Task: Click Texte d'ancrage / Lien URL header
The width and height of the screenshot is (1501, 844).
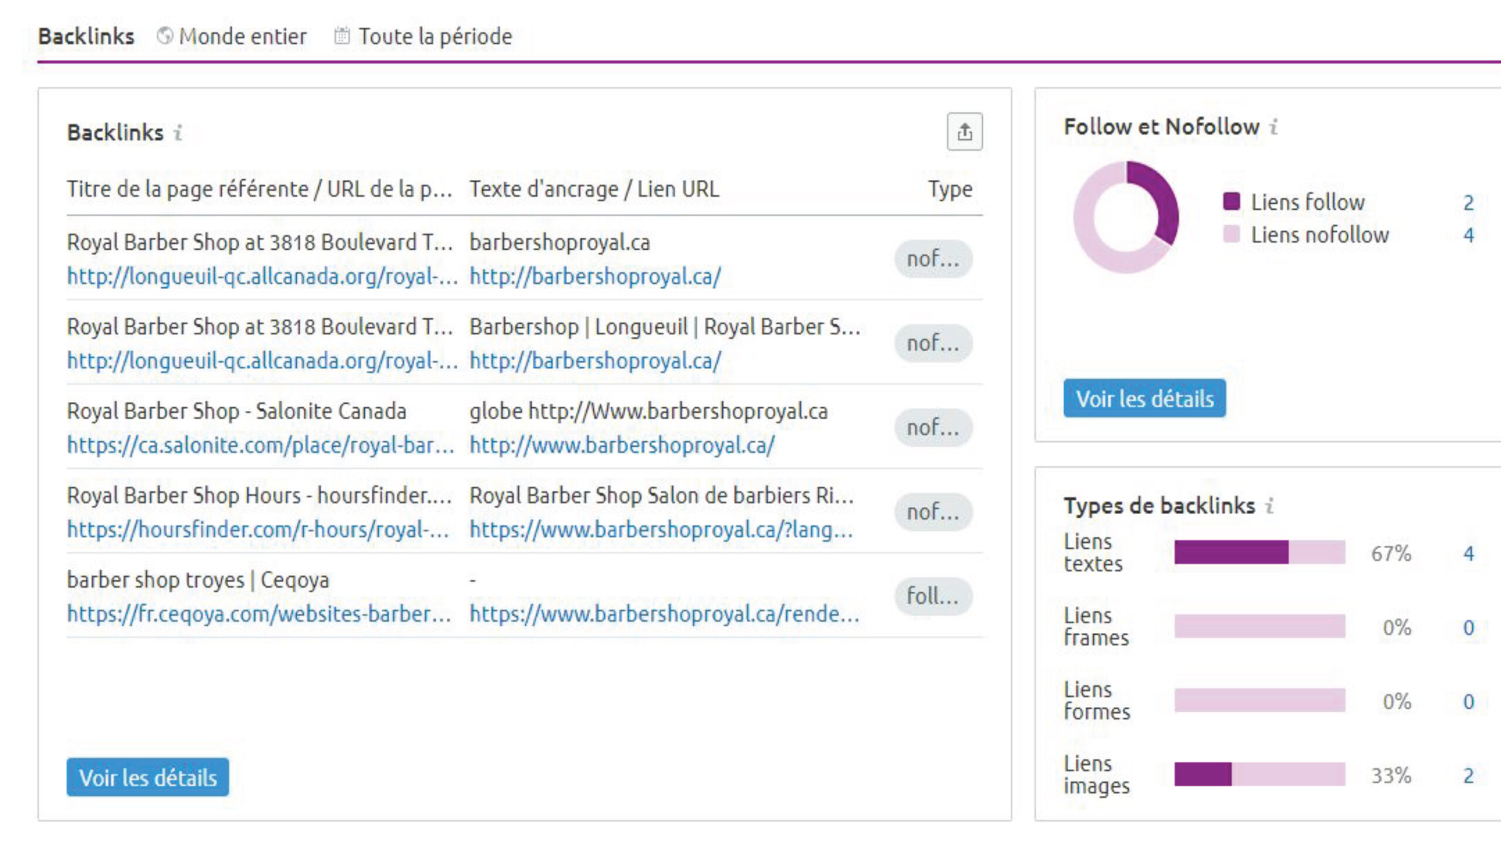Action: pyautogui.click(x=594, y=189)
